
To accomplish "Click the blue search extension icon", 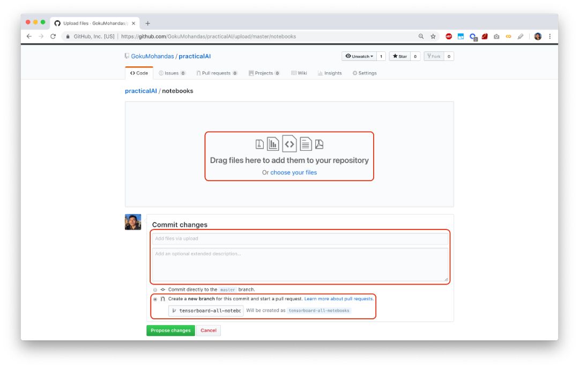I will click(x=473, y=37).
